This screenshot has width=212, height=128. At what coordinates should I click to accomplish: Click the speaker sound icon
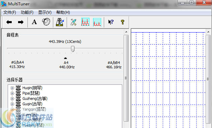click(x=46, y=22)
